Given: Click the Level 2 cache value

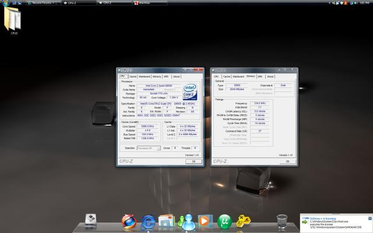Looking at the screenshot, I should [x=188, y=135].
